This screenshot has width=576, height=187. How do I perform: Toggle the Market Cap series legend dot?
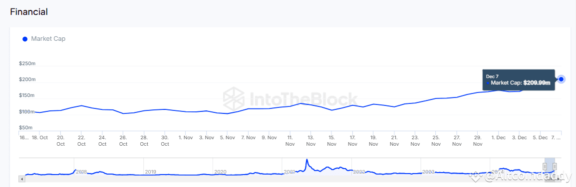[25, 39]
